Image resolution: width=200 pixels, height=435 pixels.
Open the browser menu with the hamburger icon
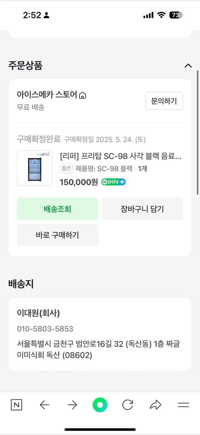click(183, 405)
